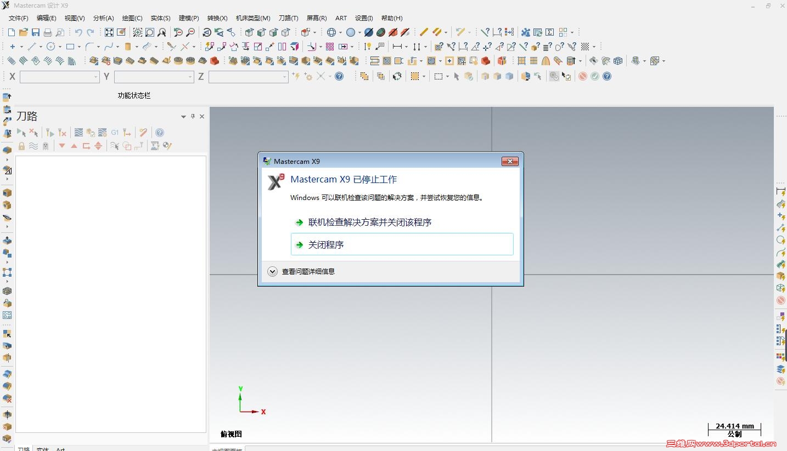
Task: Click the blue help icon beside the XYZ fields
Action: (x=339, y=76)
